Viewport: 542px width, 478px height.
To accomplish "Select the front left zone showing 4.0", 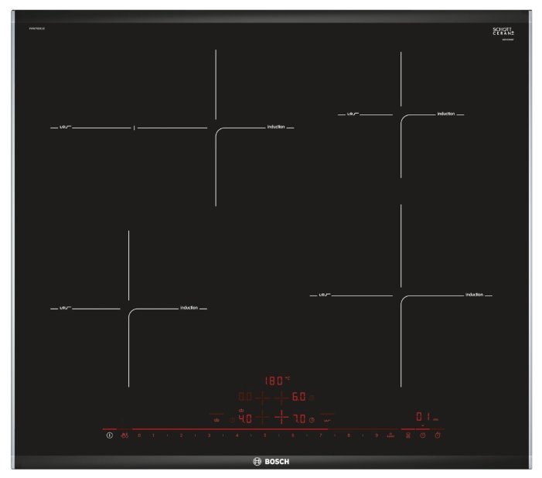I will [244, 418].
